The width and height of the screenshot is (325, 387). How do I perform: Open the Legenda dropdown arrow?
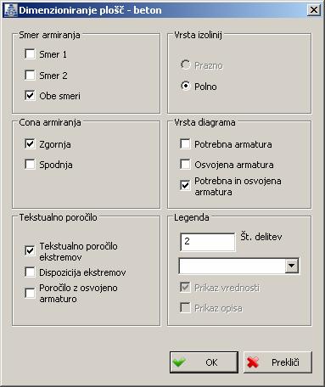[x=292, y=266]
